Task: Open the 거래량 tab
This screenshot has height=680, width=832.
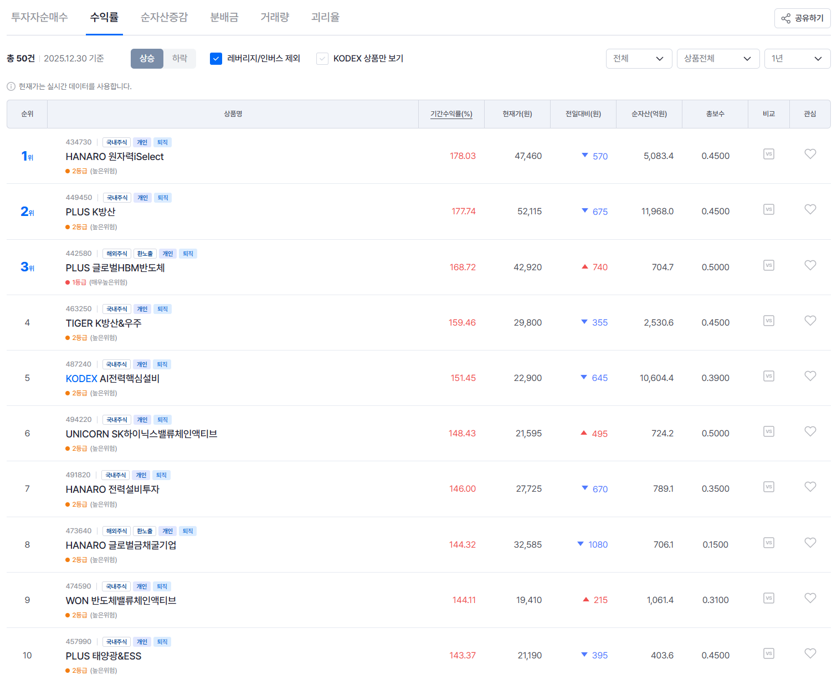Action: (275, 17)
